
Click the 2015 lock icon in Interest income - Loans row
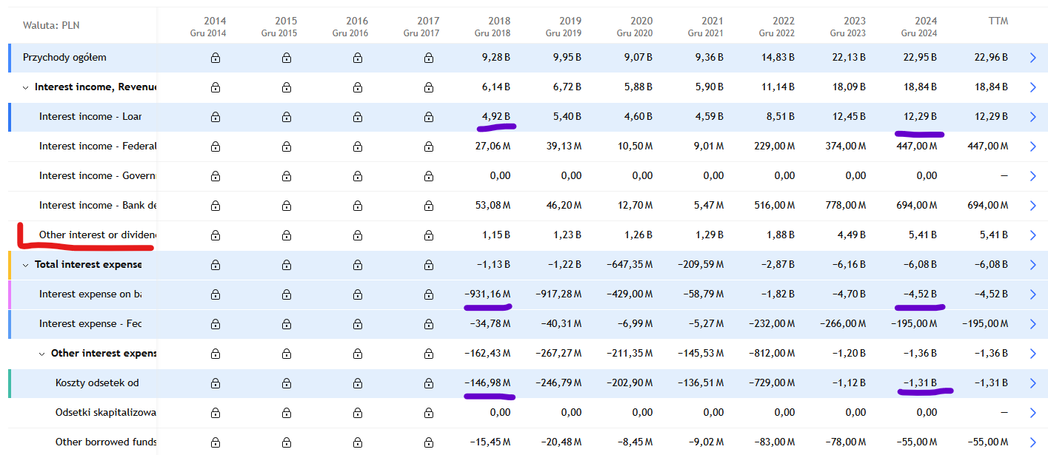click(x=287, y=117)
